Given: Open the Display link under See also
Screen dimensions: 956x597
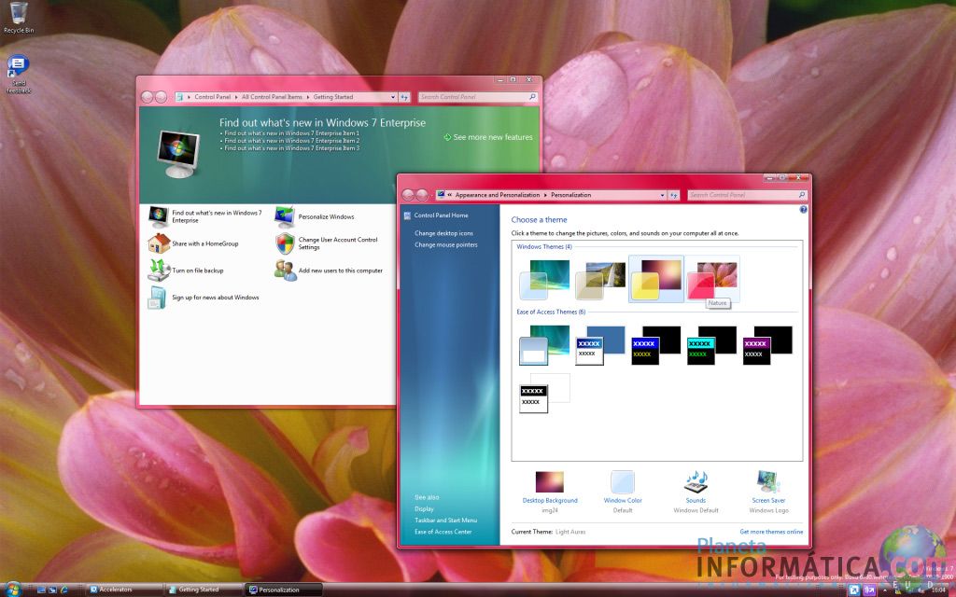Looking at the screenshot, I should pos(425,508).
